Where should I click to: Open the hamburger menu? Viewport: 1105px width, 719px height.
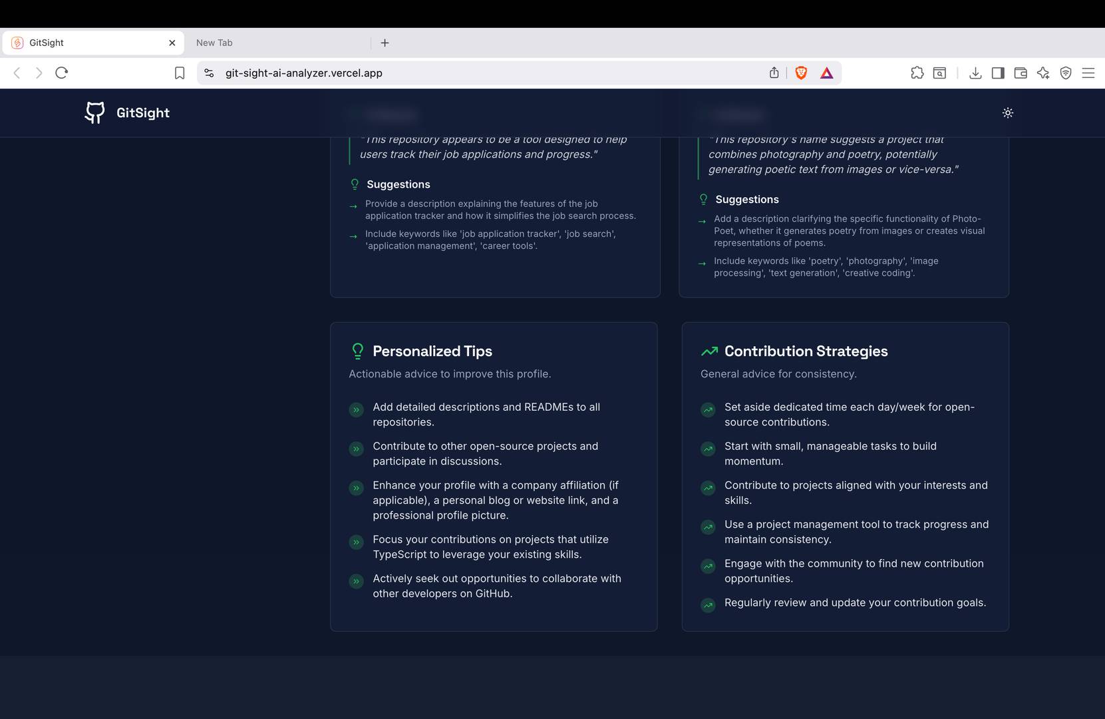pyautogui.click(x=1088, y=73)
